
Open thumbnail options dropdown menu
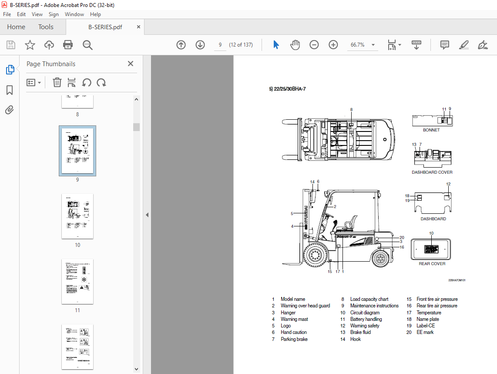point(34,82)
